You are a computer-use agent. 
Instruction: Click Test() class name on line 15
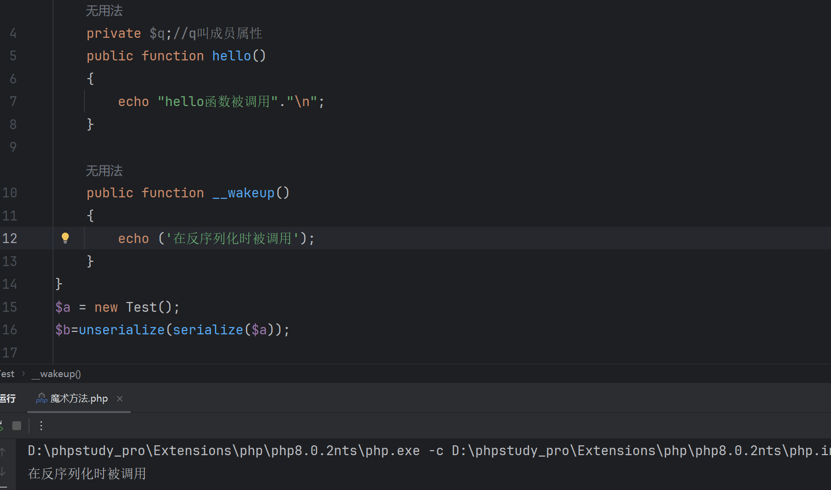[x=149, y=307]
